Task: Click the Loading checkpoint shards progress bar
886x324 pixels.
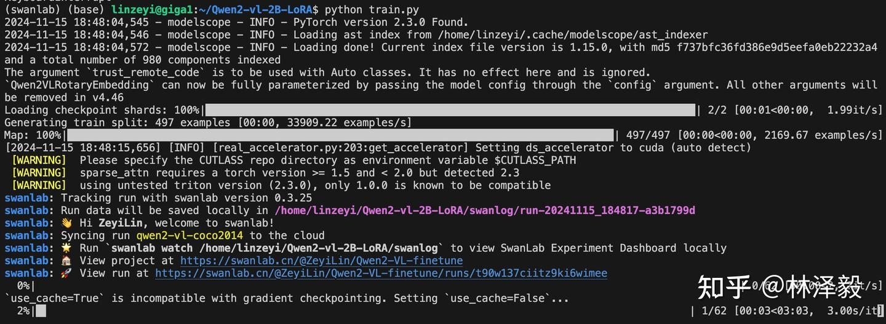Action: point(450,110)
